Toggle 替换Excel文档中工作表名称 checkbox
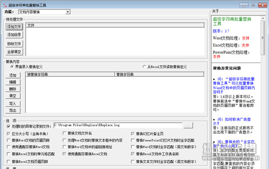269x169 pixels. click(133, 154)
